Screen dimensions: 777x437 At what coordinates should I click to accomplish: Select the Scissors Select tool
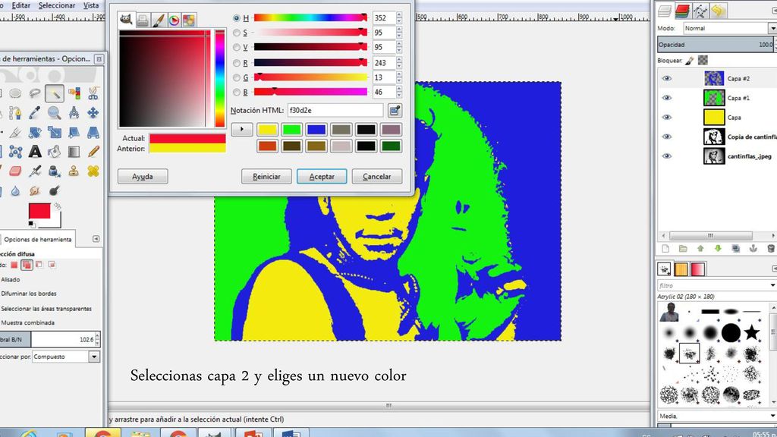93,93
